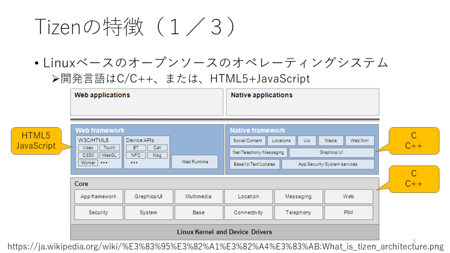Click the Core "Base" box
450x253 pixels.
click(199, 213)
